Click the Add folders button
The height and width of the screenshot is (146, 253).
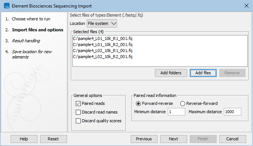171,73
